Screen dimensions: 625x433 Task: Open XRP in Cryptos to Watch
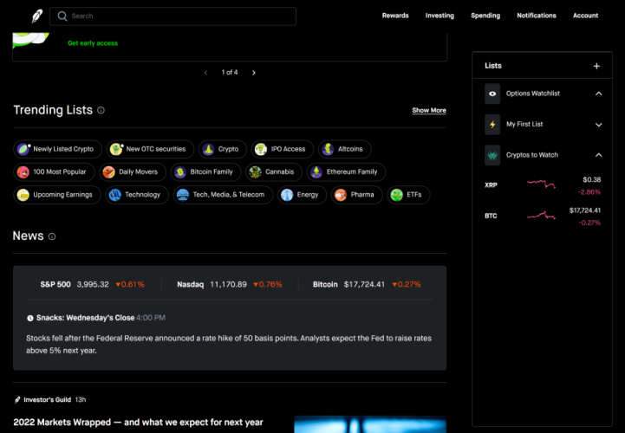(542, 185)
